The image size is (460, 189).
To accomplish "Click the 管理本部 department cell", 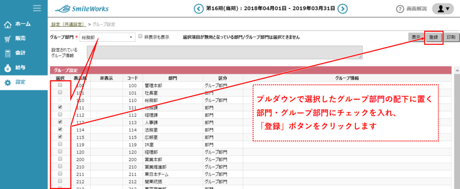I will (x=173, y=86).
